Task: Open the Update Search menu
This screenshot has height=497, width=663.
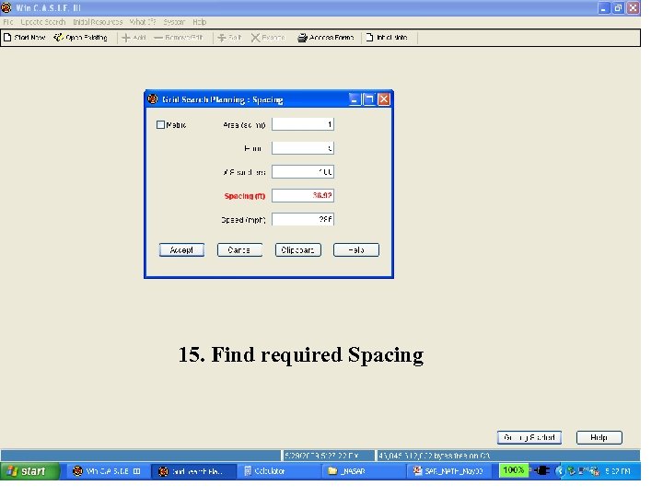Action: tap(43, 22)
